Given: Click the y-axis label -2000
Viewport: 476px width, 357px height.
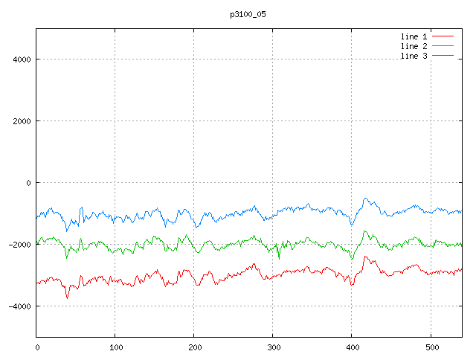Looking at the screenshot, I should point(20,245).
